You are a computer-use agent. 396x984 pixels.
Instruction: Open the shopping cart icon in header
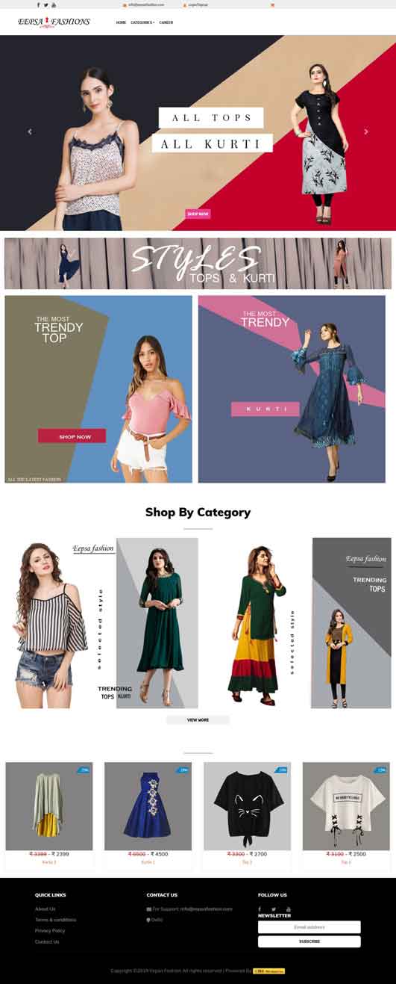(272, 4)
